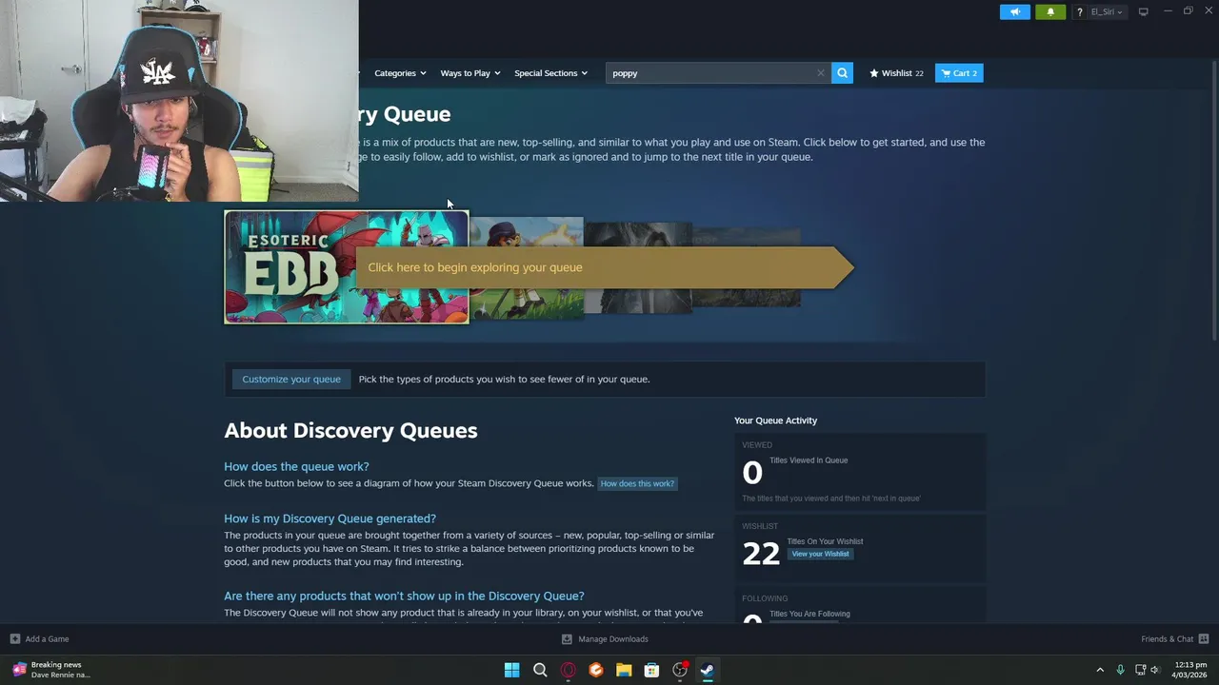1219x685 pixels.
Task: Click the 'Your Queue Activity' heading
Action: click(775, 421)
